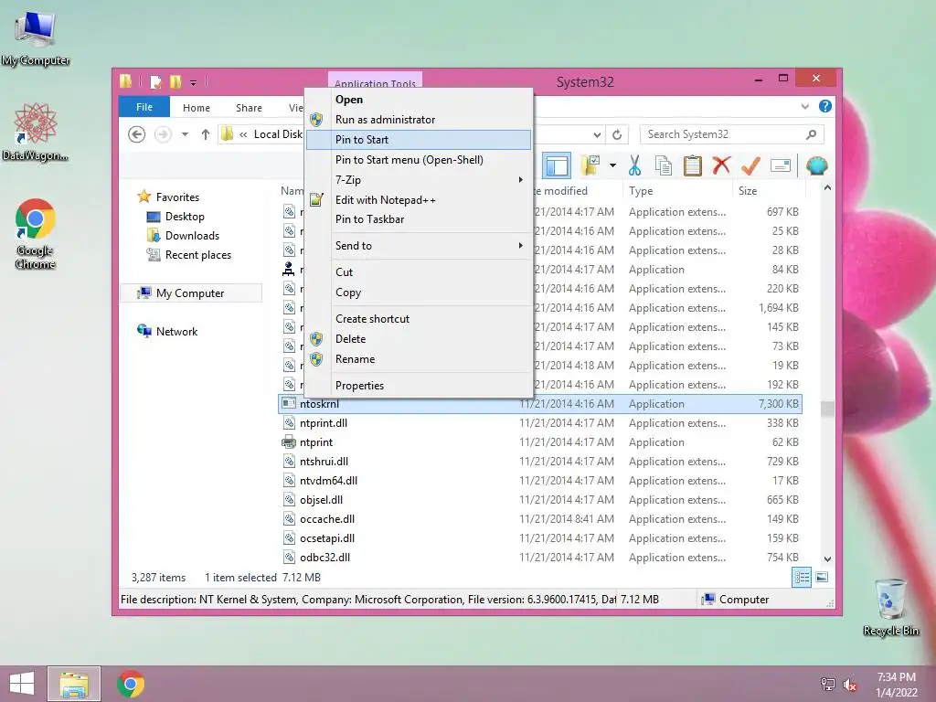Screen dimensions: 936x702
Task: Click breadcrumb chevron before Local Disk
Action: click(x=243, y=135)
